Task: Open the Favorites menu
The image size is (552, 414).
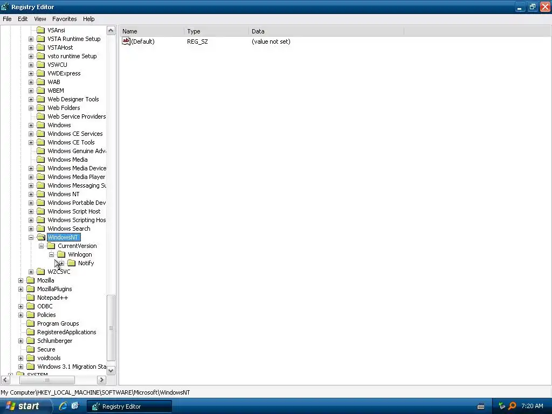Action: [65, 19]
